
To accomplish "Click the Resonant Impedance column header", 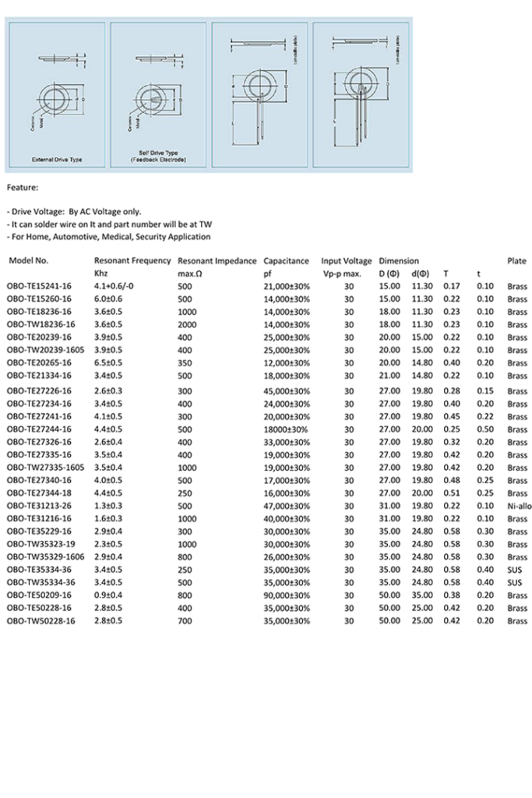I will (217, 260).
